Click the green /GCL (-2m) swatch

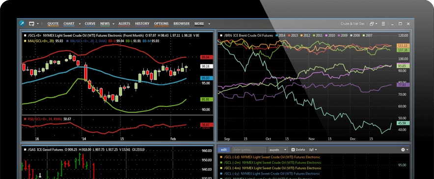coord(221,163)
